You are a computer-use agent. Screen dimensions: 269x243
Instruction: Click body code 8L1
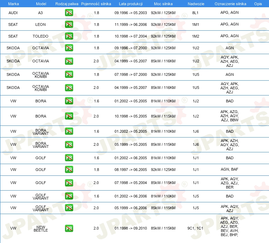point(195,13)
